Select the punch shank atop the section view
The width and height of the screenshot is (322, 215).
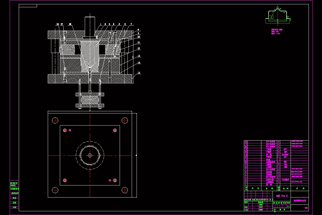tap(90, 27)
